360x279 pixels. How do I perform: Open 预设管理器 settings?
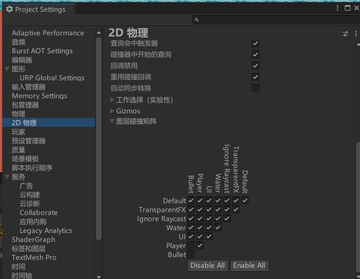click(29, 141)
